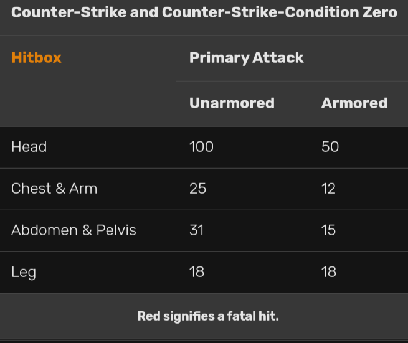Click Abdomen & Pelvis armored value 15
This screenshot has height=343, width=408.
328,230
